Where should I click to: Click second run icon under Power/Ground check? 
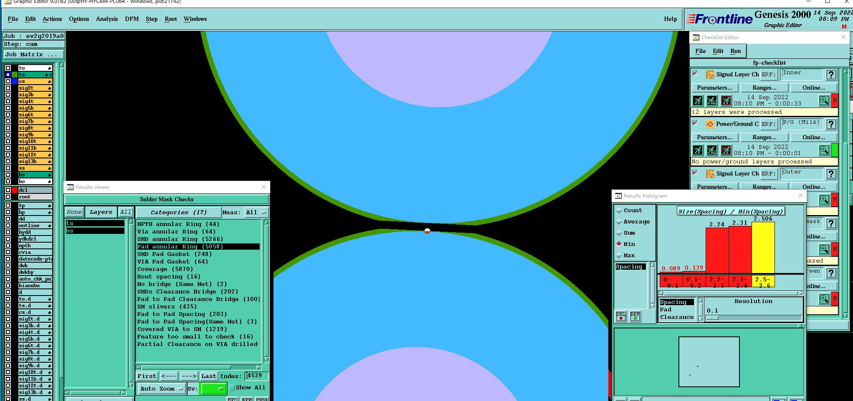[712, 150]
